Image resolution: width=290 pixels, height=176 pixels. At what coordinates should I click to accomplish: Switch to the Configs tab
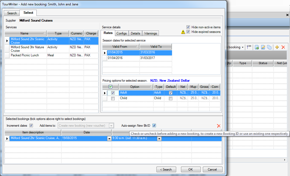click(x=121, y=33)
